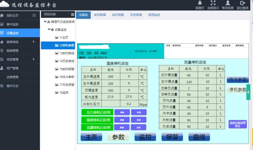The width and height of the screenshot is (253, 150).
Task: Click the 报警灯 alarm bell icon
Action: pos(200,3)
